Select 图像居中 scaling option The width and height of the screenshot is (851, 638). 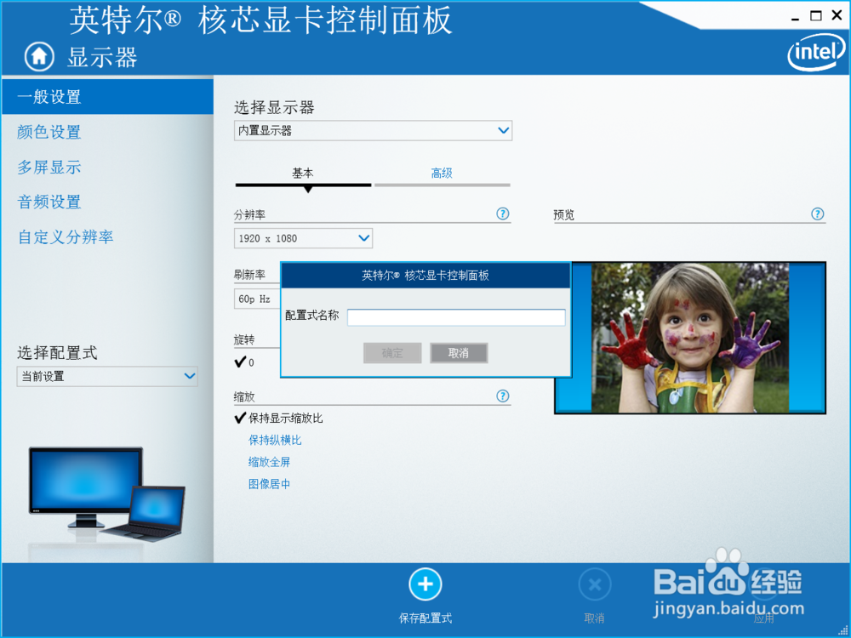tap(269, 484)
